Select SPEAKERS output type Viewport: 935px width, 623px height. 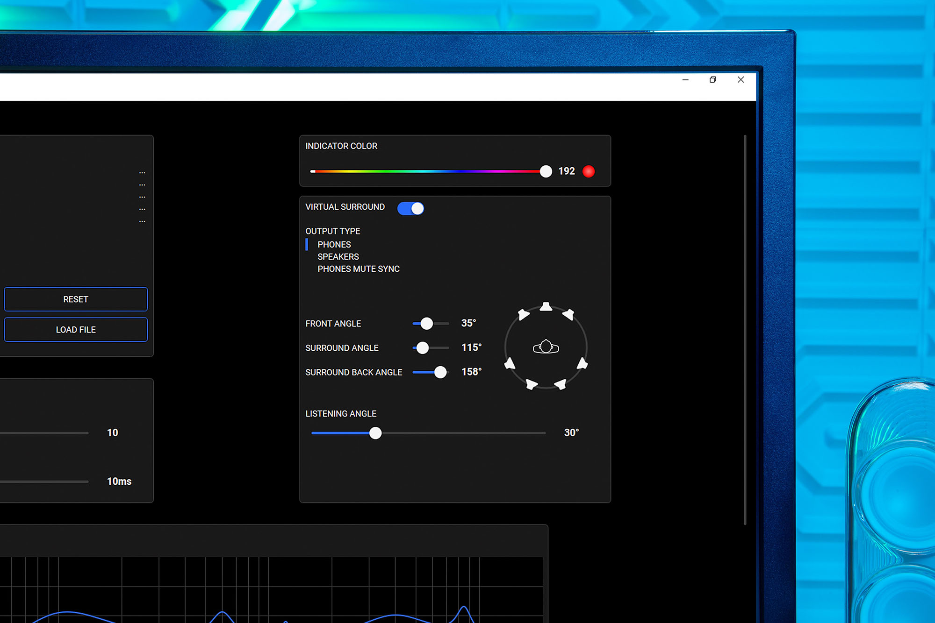[x=338, y=257]
